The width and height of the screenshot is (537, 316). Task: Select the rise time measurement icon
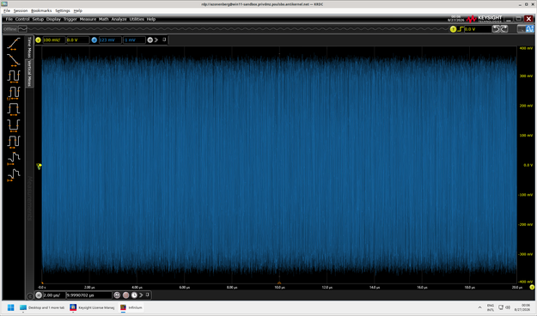coord(14,44)
